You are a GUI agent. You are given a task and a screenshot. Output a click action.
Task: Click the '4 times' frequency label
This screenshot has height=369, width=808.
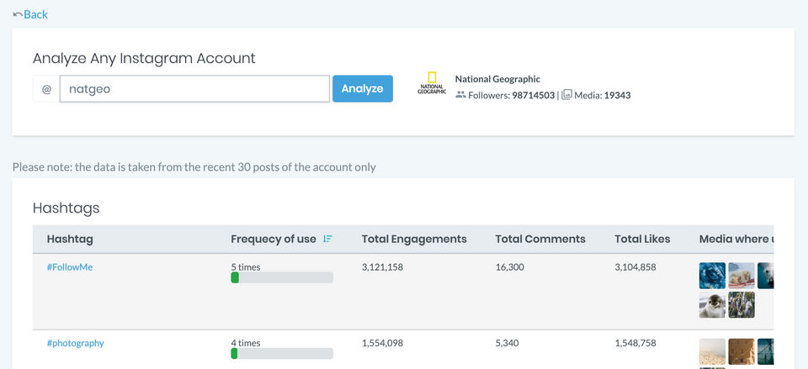pos(246,343)
